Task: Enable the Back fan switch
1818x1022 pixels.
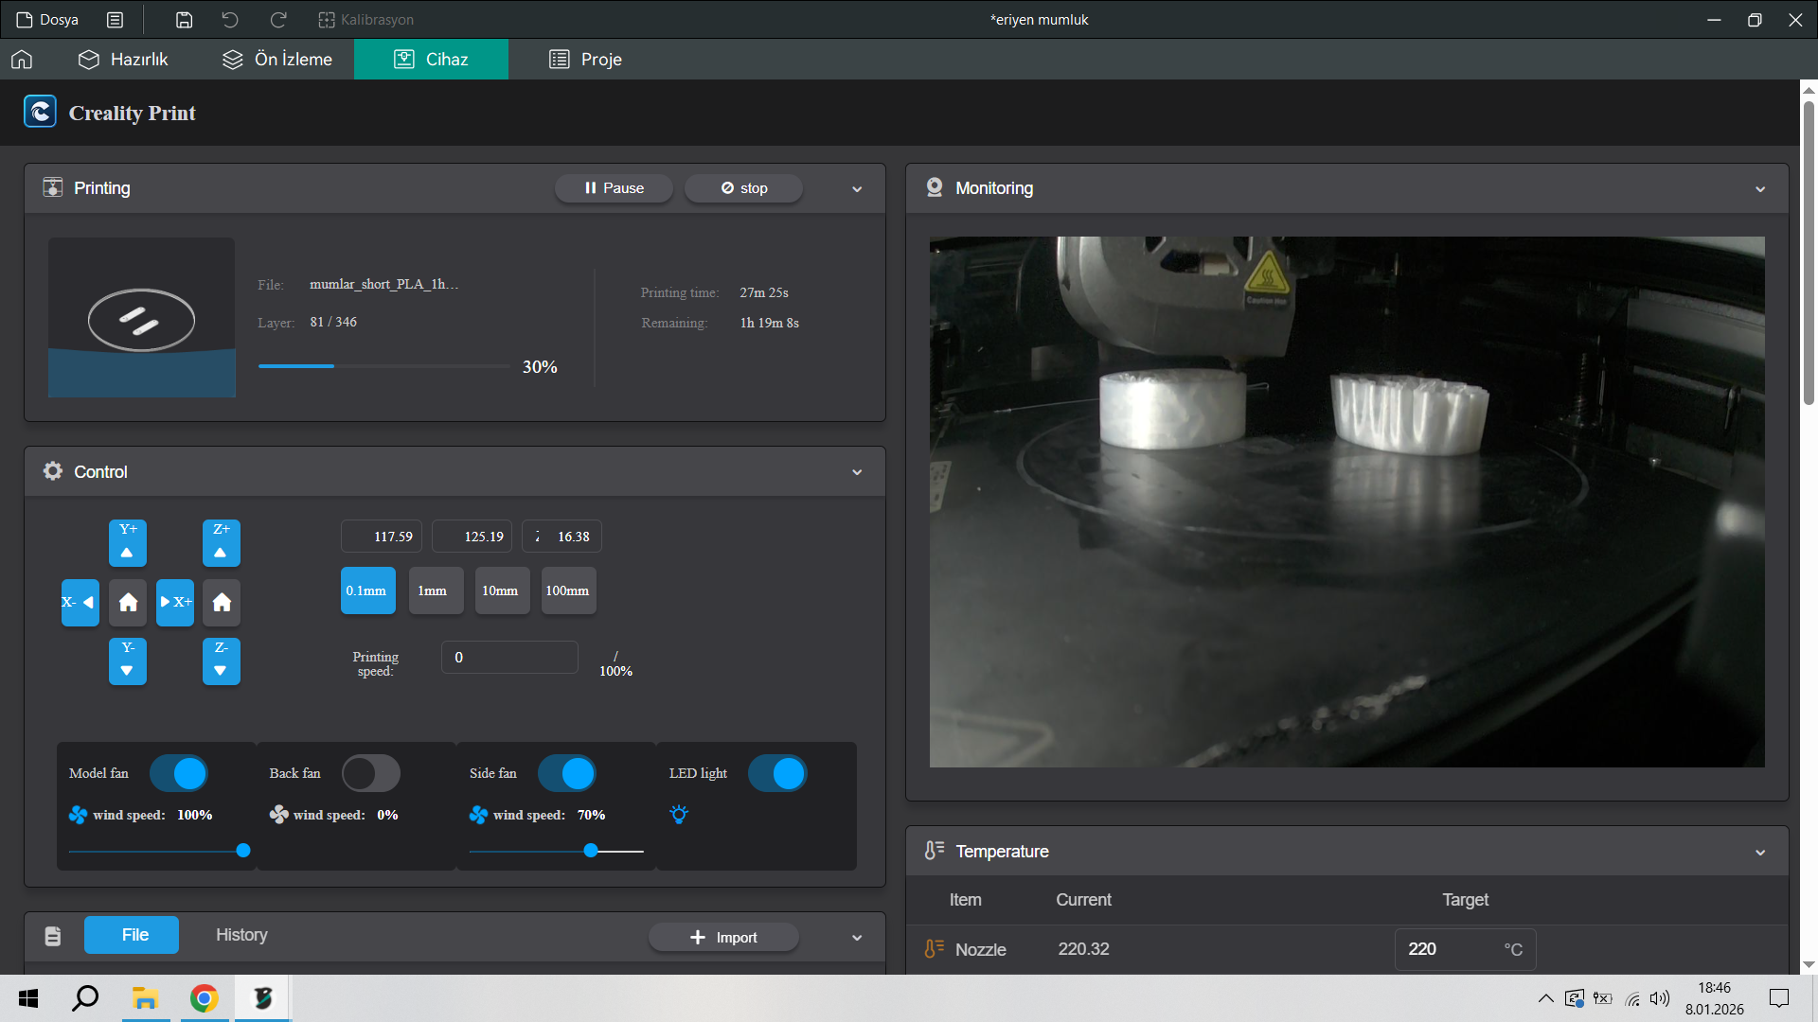Action: coord(370,773)
